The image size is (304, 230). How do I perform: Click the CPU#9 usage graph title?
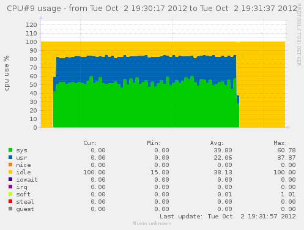click(x=152, y=9)
